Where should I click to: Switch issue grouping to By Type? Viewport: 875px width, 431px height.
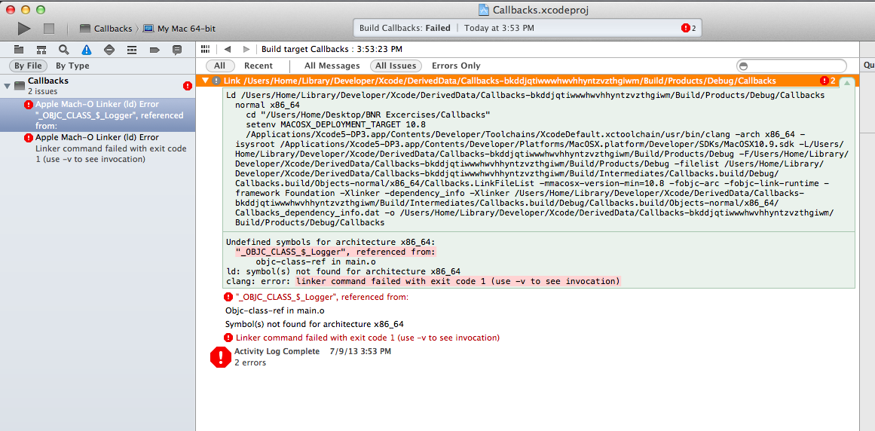pyautogui.click(x=72, y=66)
